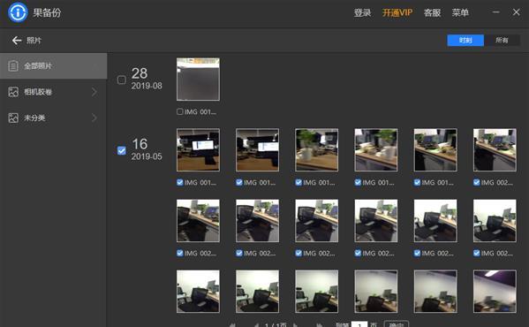Screen dimensions: 529x327
Task: Go to next page using pagination arrow
Action: 296,325
